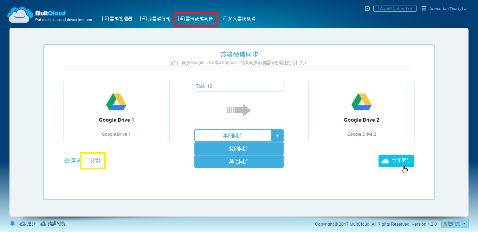The height and width of the screenshot is (232, 478).
Task: Click the Google Drive 1 logo icon
Action: (116, 102)
